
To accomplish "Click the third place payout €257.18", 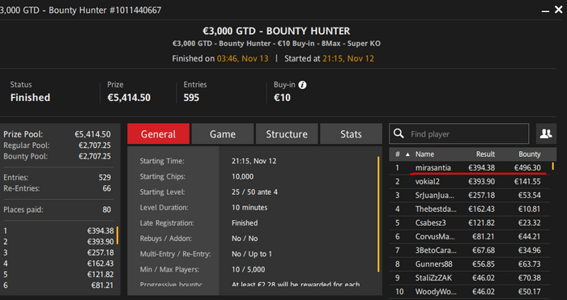I will click(x=100, y=252).
